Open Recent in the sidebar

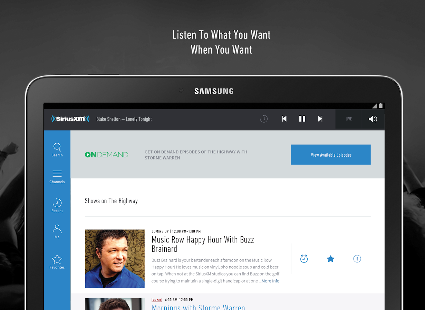57,205
